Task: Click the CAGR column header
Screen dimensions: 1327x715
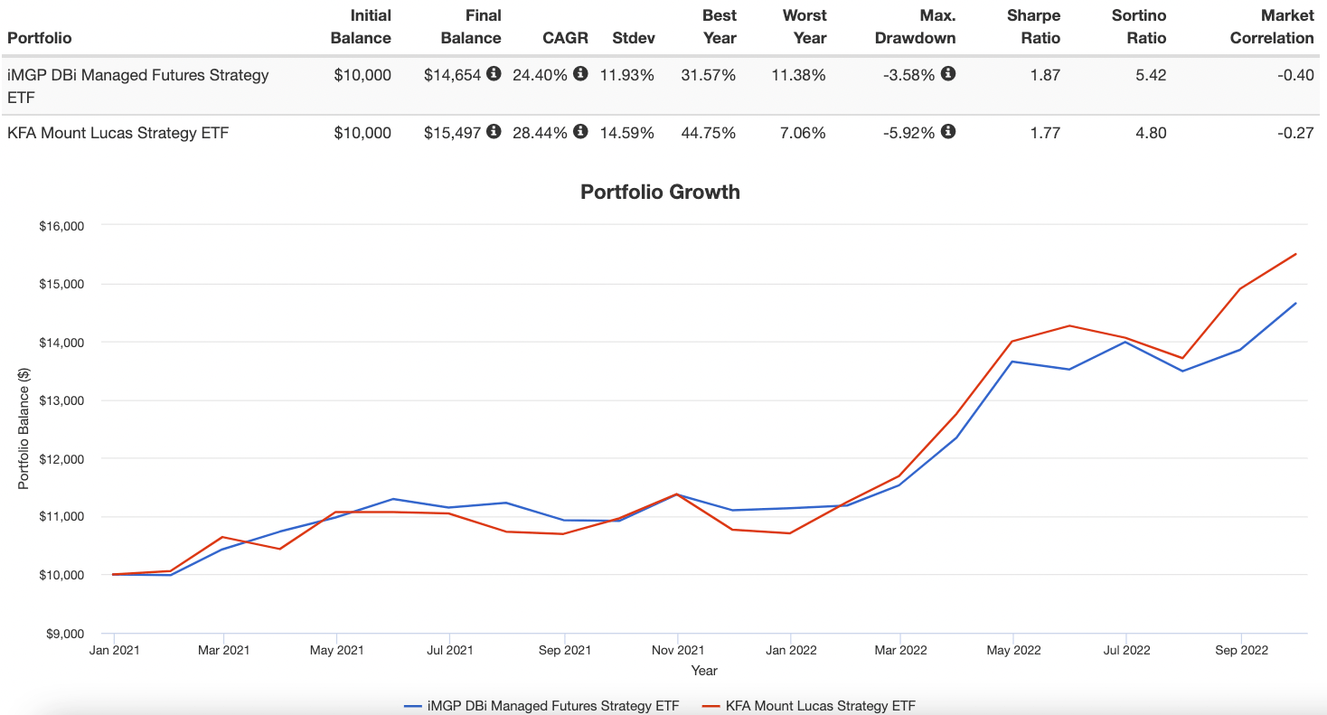Action: [x=565, y=38]
